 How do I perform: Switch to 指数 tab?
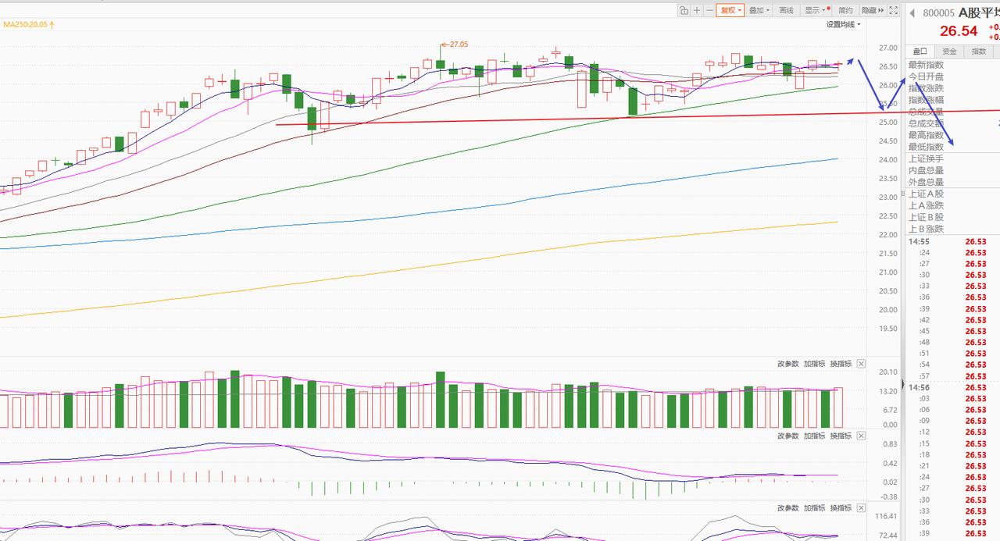point(979,52)
